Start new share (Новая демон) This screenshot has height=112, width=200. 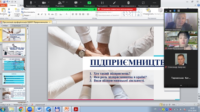click(x=89, y=4)
